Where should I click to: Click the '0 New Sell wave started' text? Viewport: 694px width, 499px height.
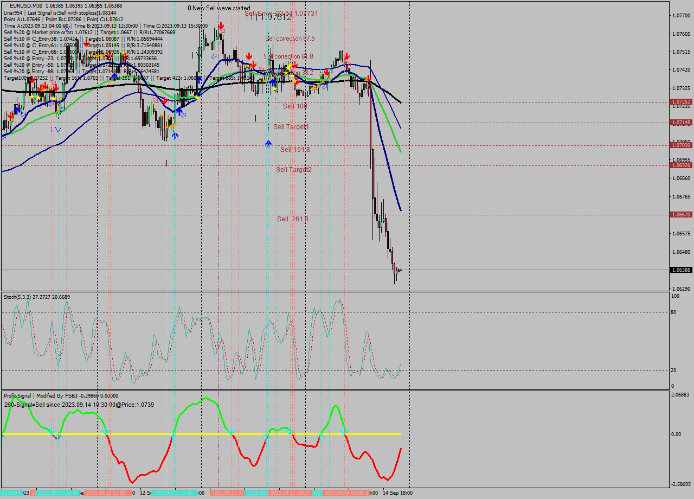(x=219, y=8)
